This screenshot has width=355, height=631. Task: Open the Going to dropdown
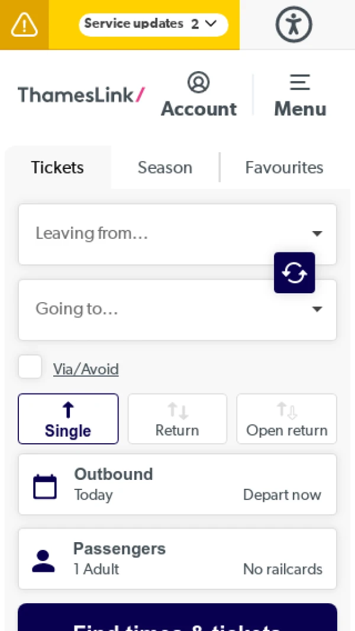point(177,309)
